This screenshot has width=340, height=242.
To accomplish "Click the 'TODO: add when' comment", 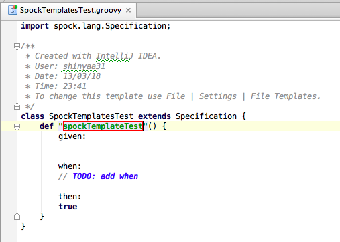I will coord(105,176).
